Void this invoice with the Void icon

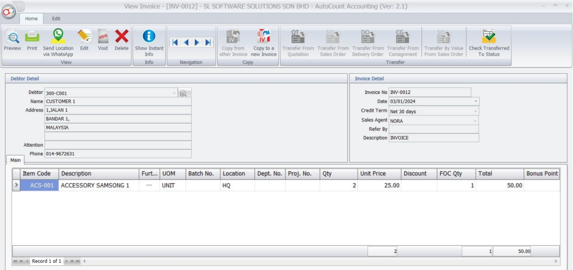(x=103, y=41)
